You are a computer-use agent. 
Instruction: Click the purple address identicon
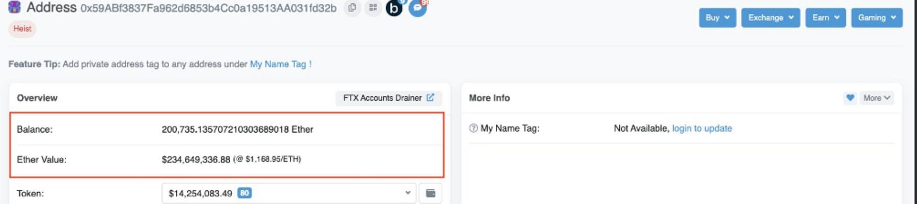coord(15,7)
